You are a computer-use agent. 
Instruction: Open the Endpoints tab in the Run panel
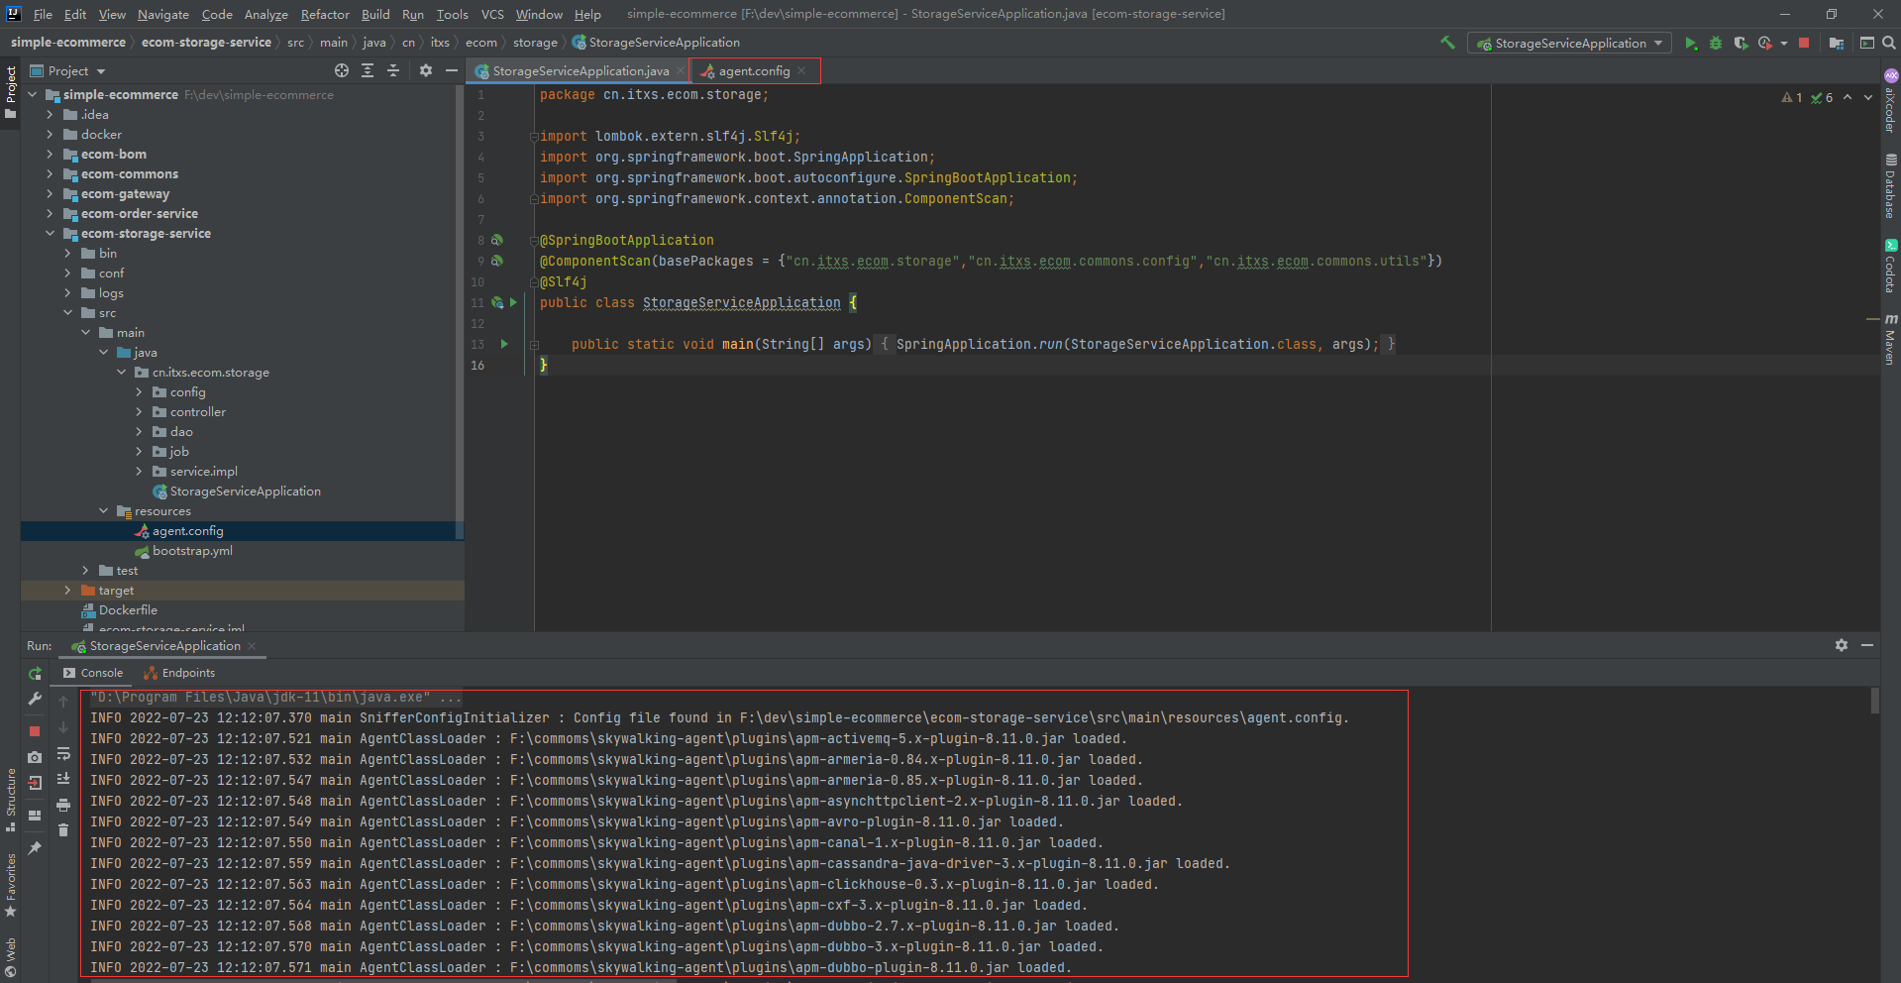click(x=178, y=673)
